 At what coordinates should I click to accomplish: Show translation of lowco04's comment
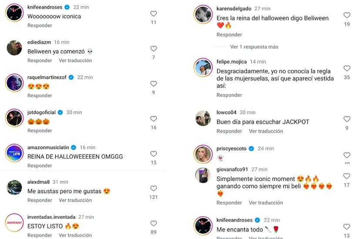click(266, 131)
